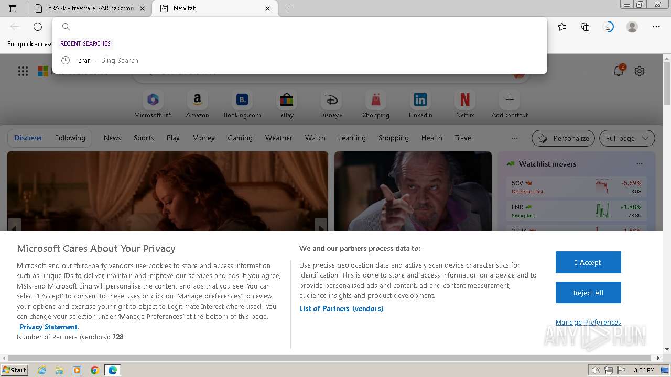Click the Start button

(15, 370)
